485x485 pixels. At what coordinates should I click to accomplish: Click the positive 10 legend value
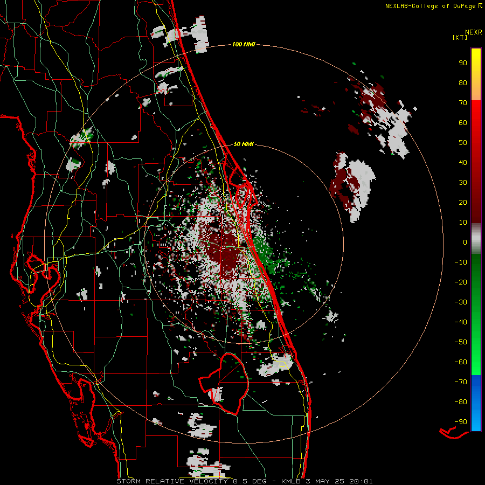coord(463,223)
